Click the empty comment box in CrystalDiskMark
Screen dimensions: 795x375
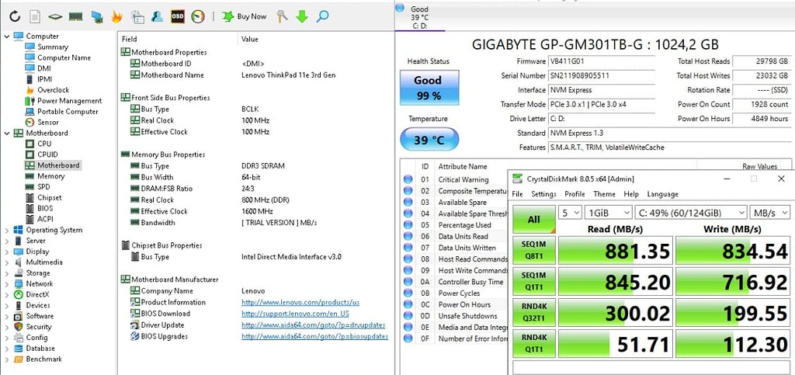(x=651, y=367)
